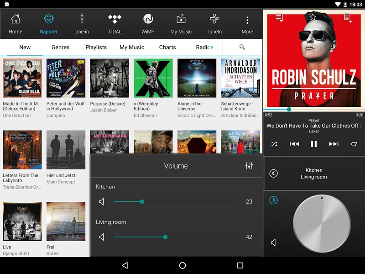Open the TIDAL music service
This screenshot has height=274, width=365.
115,24
